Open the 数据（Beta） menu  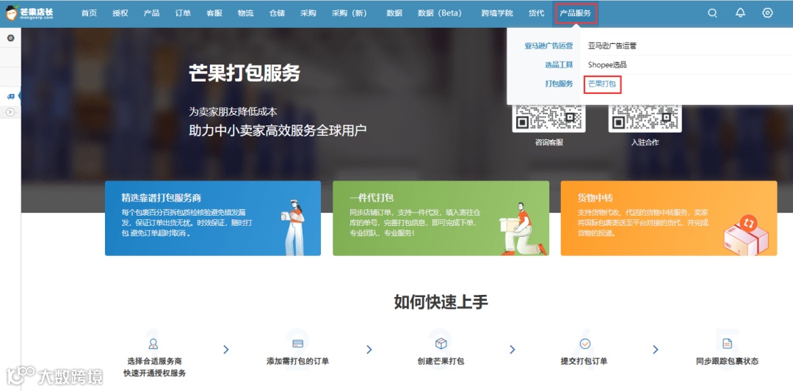(x=440, y=14)
